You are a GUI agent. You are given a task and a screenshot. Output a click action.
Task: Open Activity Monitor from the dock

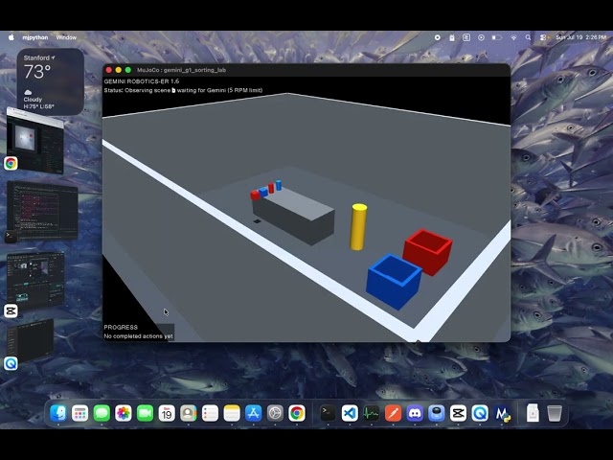(x=372, y=413)
